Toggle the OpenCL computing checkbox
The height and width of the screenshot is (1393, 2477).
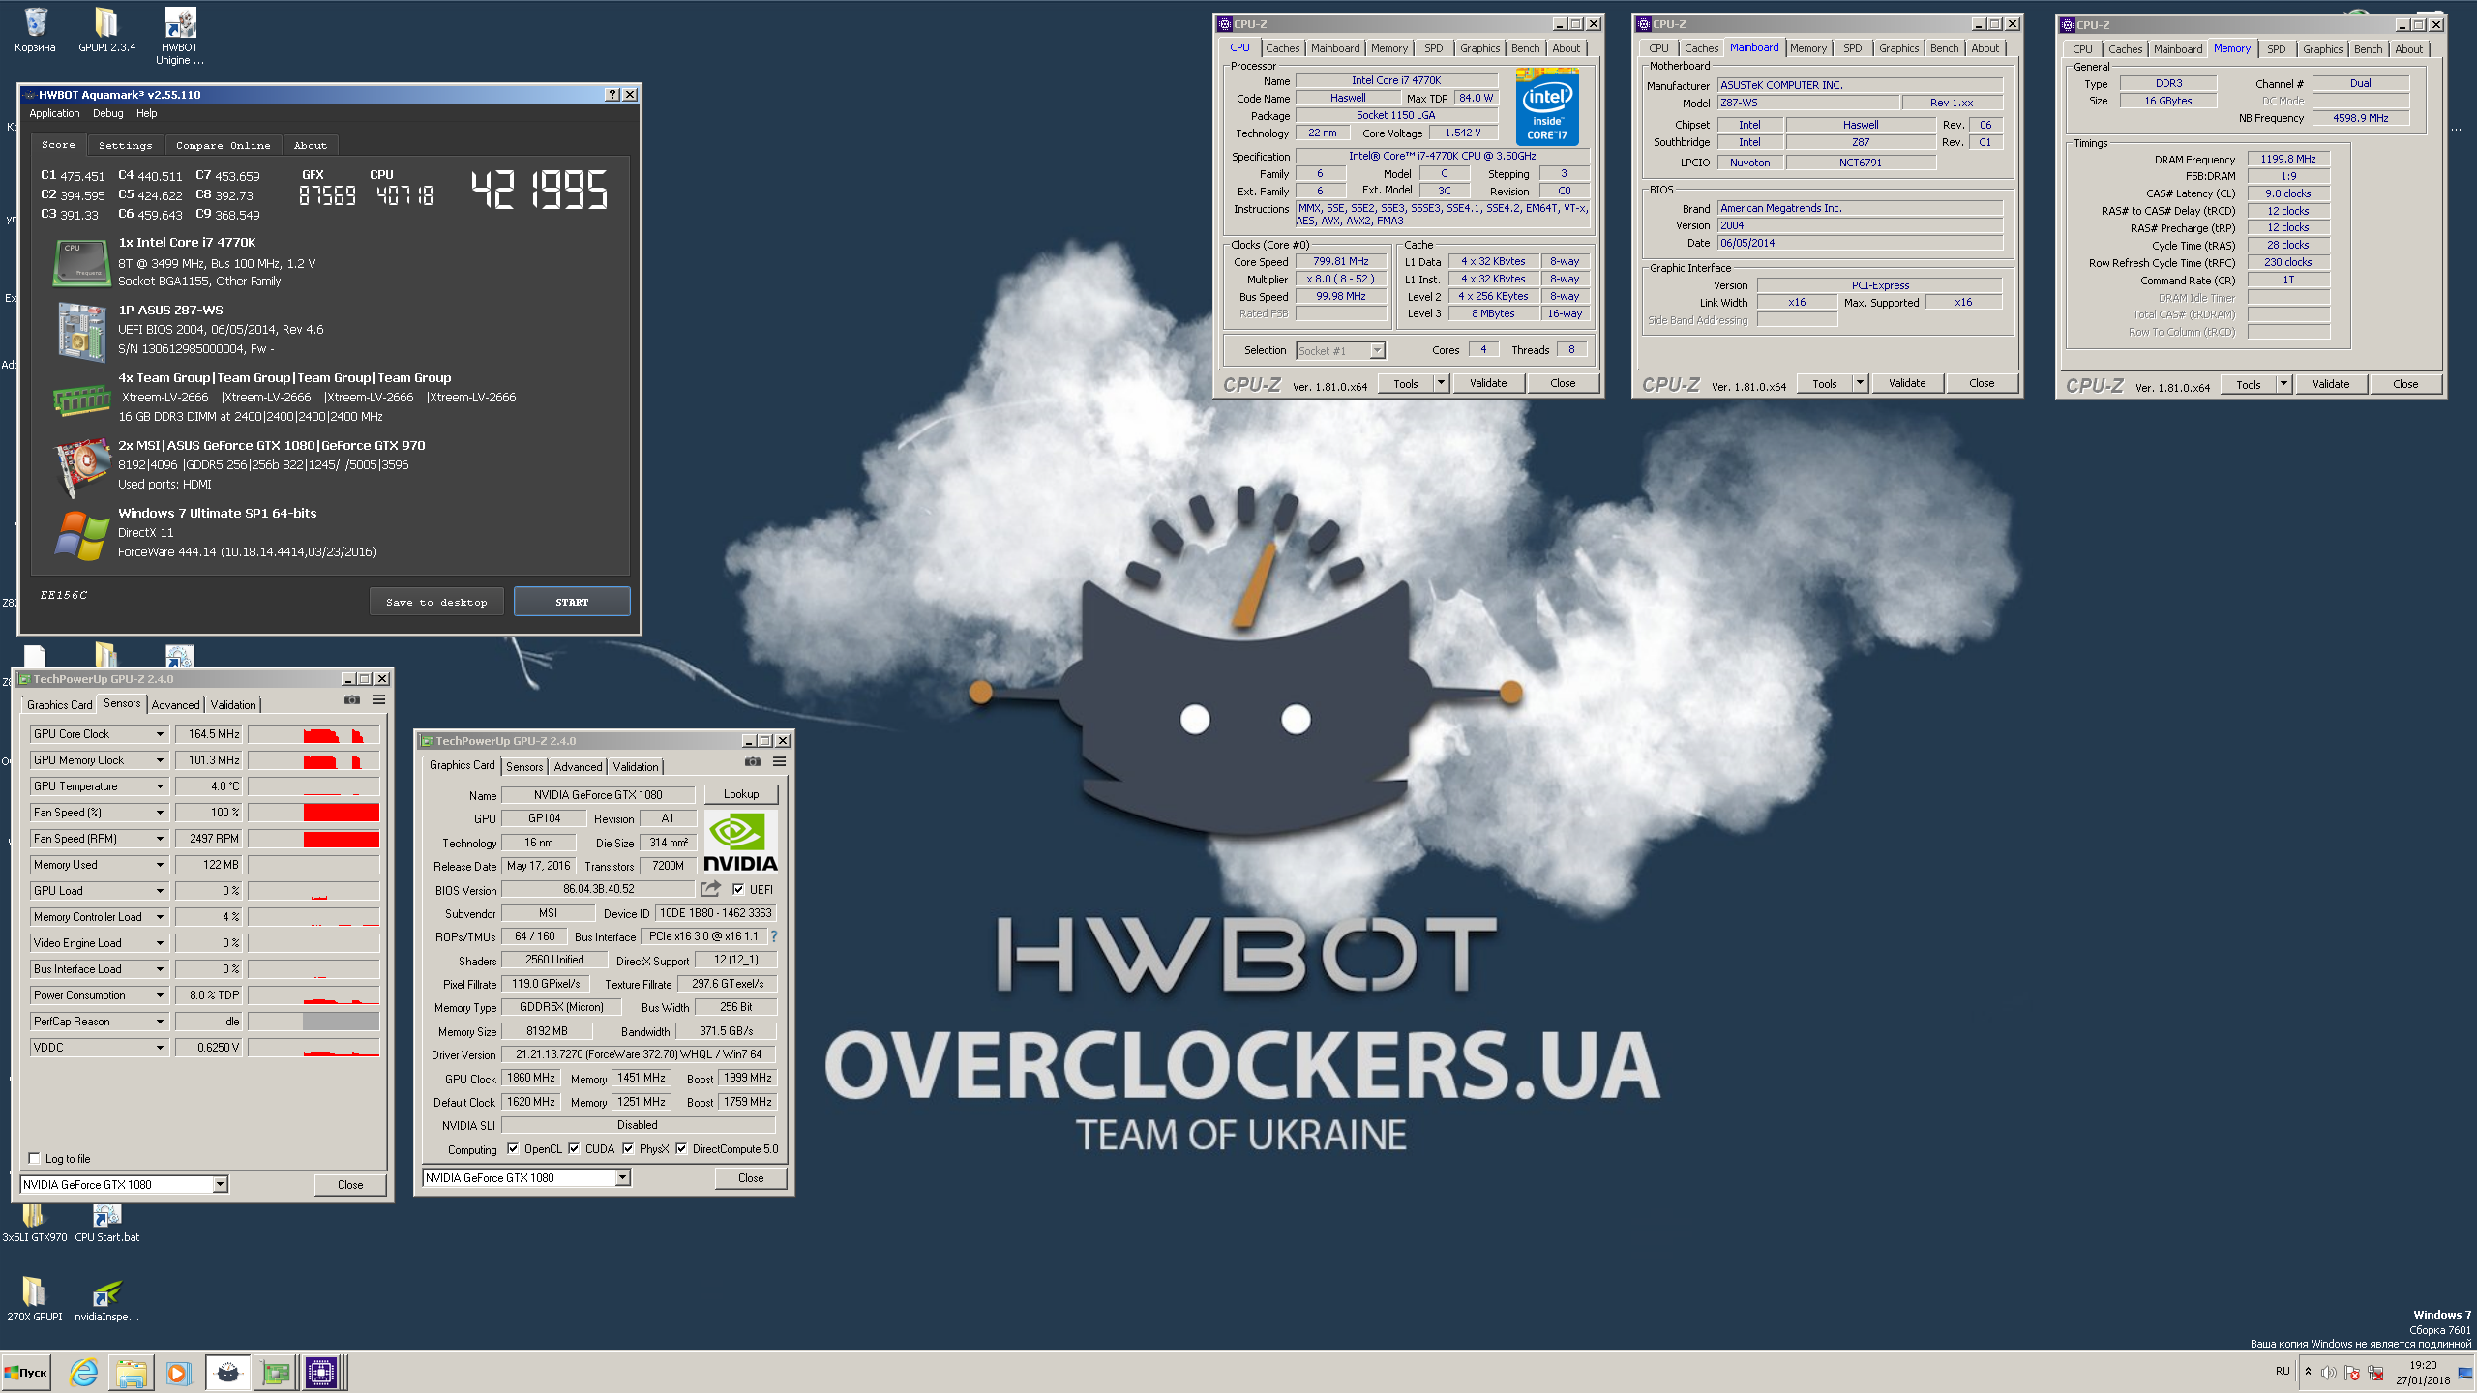(512, 1149)
